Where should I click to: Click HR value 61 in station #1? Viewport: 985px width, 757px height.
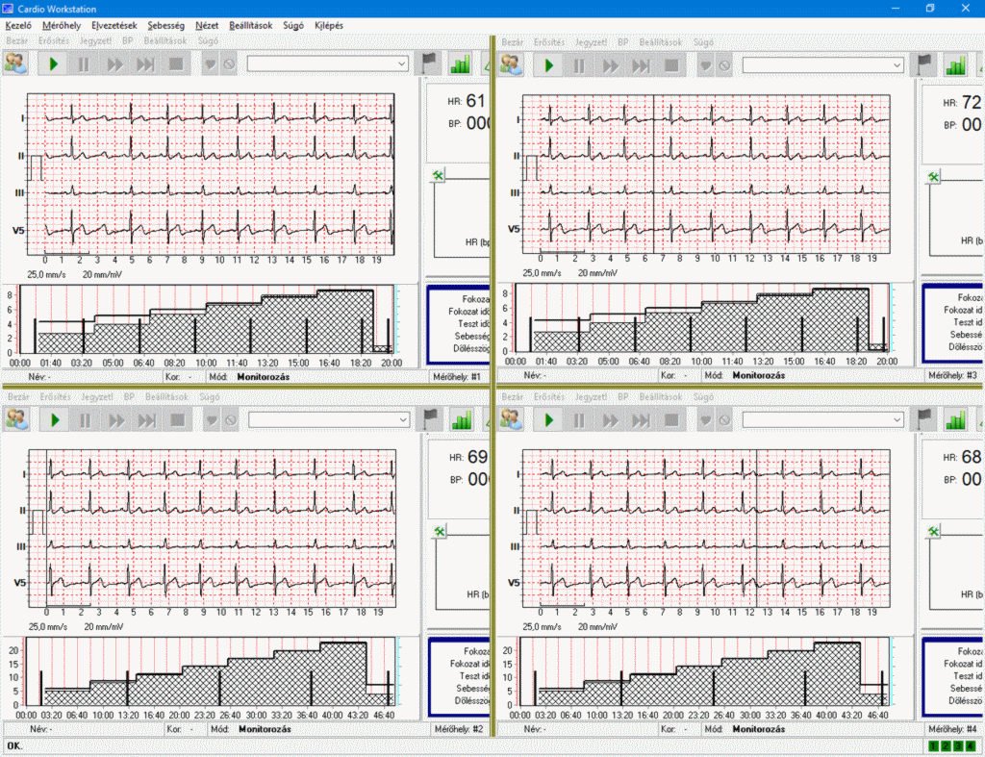[x=475, y=100]
